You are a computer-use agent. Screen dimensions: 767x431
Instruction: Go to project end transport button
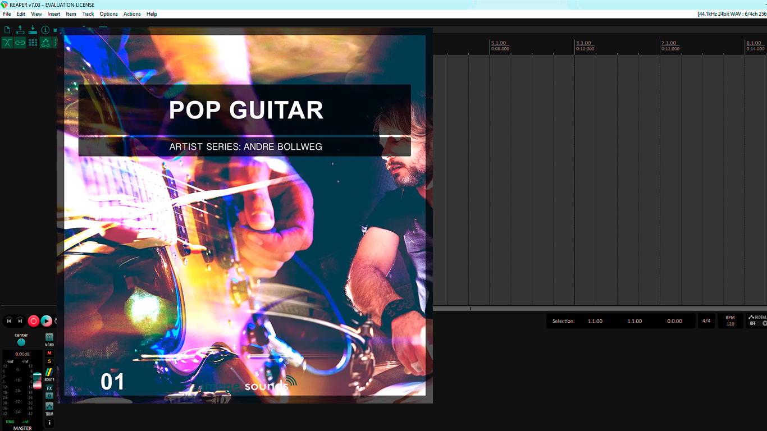pos(20,321)
